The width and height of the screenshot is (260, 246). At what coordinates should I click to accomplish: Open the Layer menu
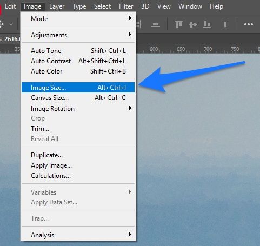click(57, 6)
